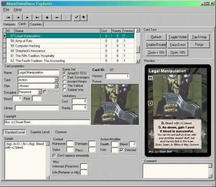Click the Tap/Untap button

pyautogui.click(x=199, y=37)
